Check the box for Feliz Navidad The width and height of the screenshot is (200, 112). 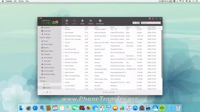(63, 33)
